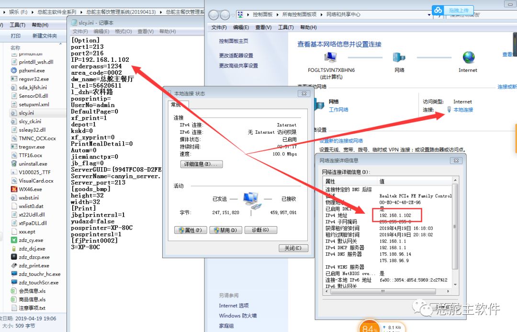Open 文件(F) menu in Notepad
The width and height of the screenshot is (517, 332).
pos(80,31)
